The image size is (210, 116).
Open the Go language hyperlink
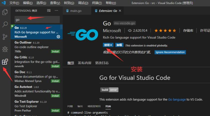coord(177,100)
